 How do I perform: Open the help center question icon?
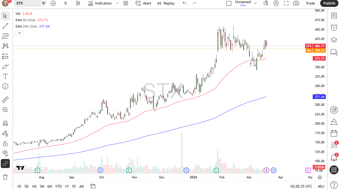334,184
